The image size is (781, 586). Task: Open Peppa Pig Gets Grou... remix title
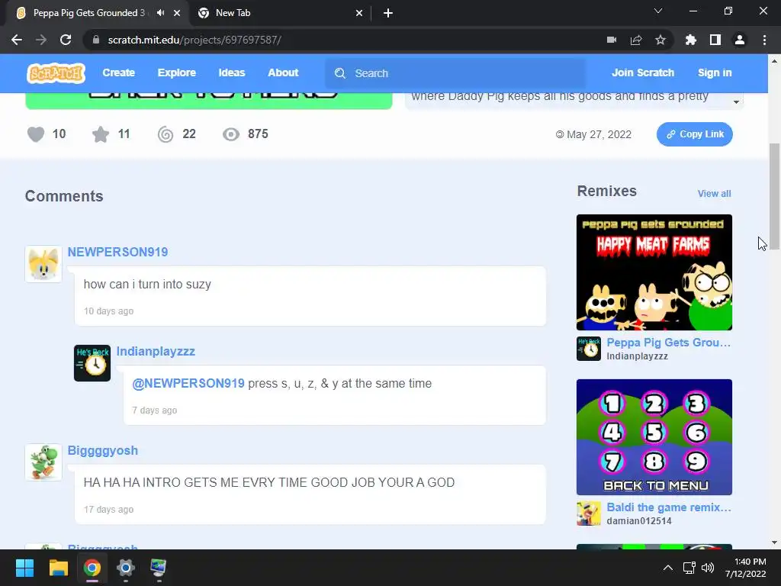pyautogui.click(x=668, y=343)
